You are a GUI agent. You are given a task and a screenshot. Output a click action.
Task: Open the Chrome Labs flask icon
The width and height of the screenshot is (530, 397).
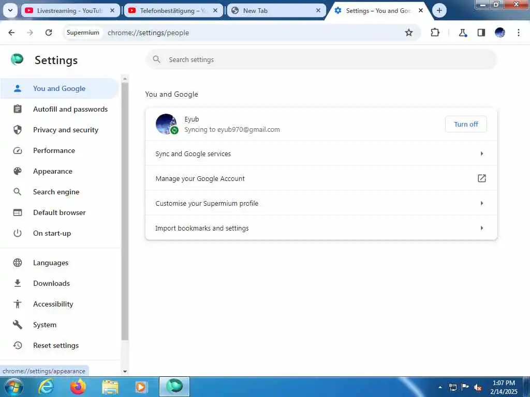(x=462, y=33)
